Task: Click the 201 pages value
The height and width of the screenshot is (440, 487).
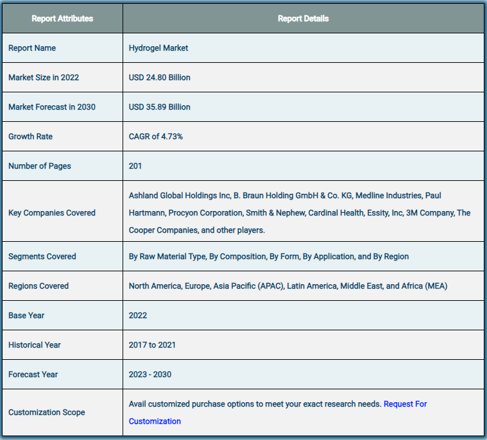Action: coord(135,166)
